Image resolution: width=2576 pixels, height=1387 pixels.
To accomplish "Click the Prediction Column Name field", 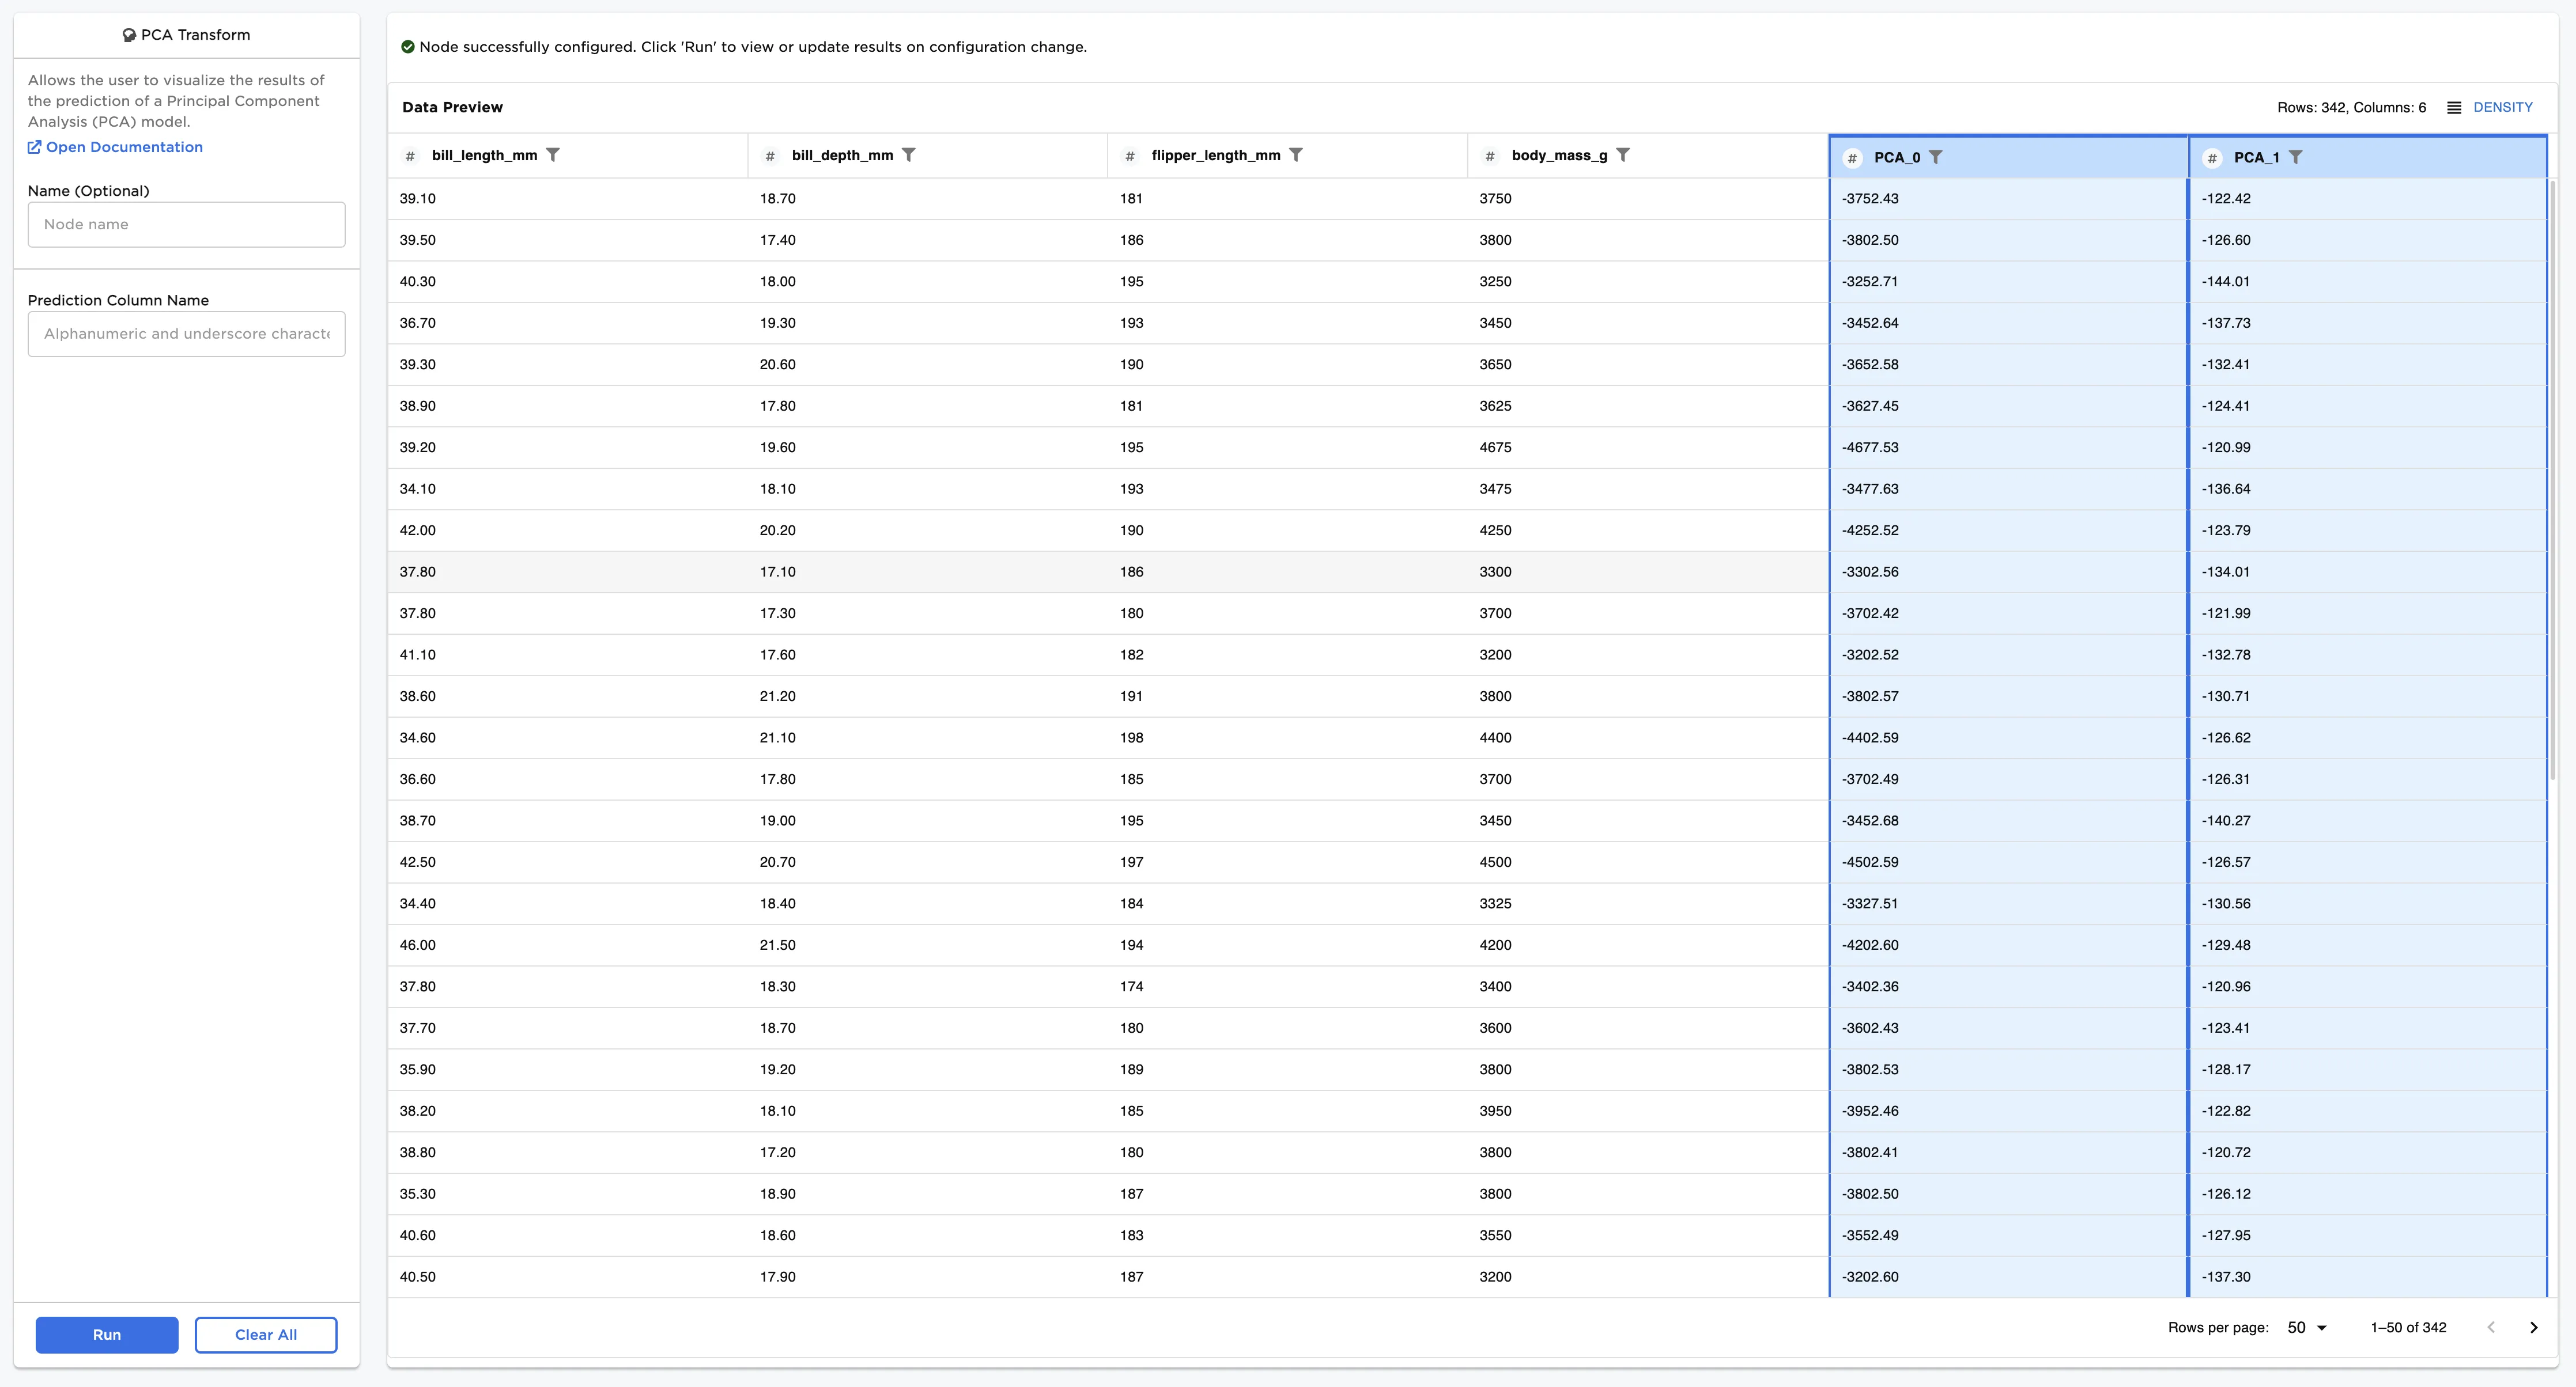I will (x=186, y=333).
